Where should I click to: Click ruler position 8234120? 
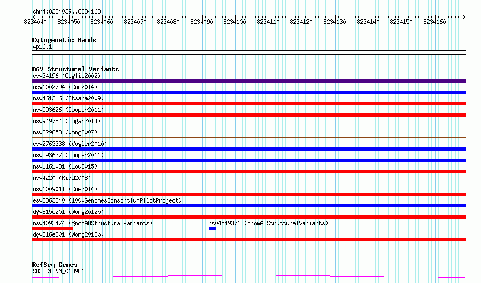point(302,22)
